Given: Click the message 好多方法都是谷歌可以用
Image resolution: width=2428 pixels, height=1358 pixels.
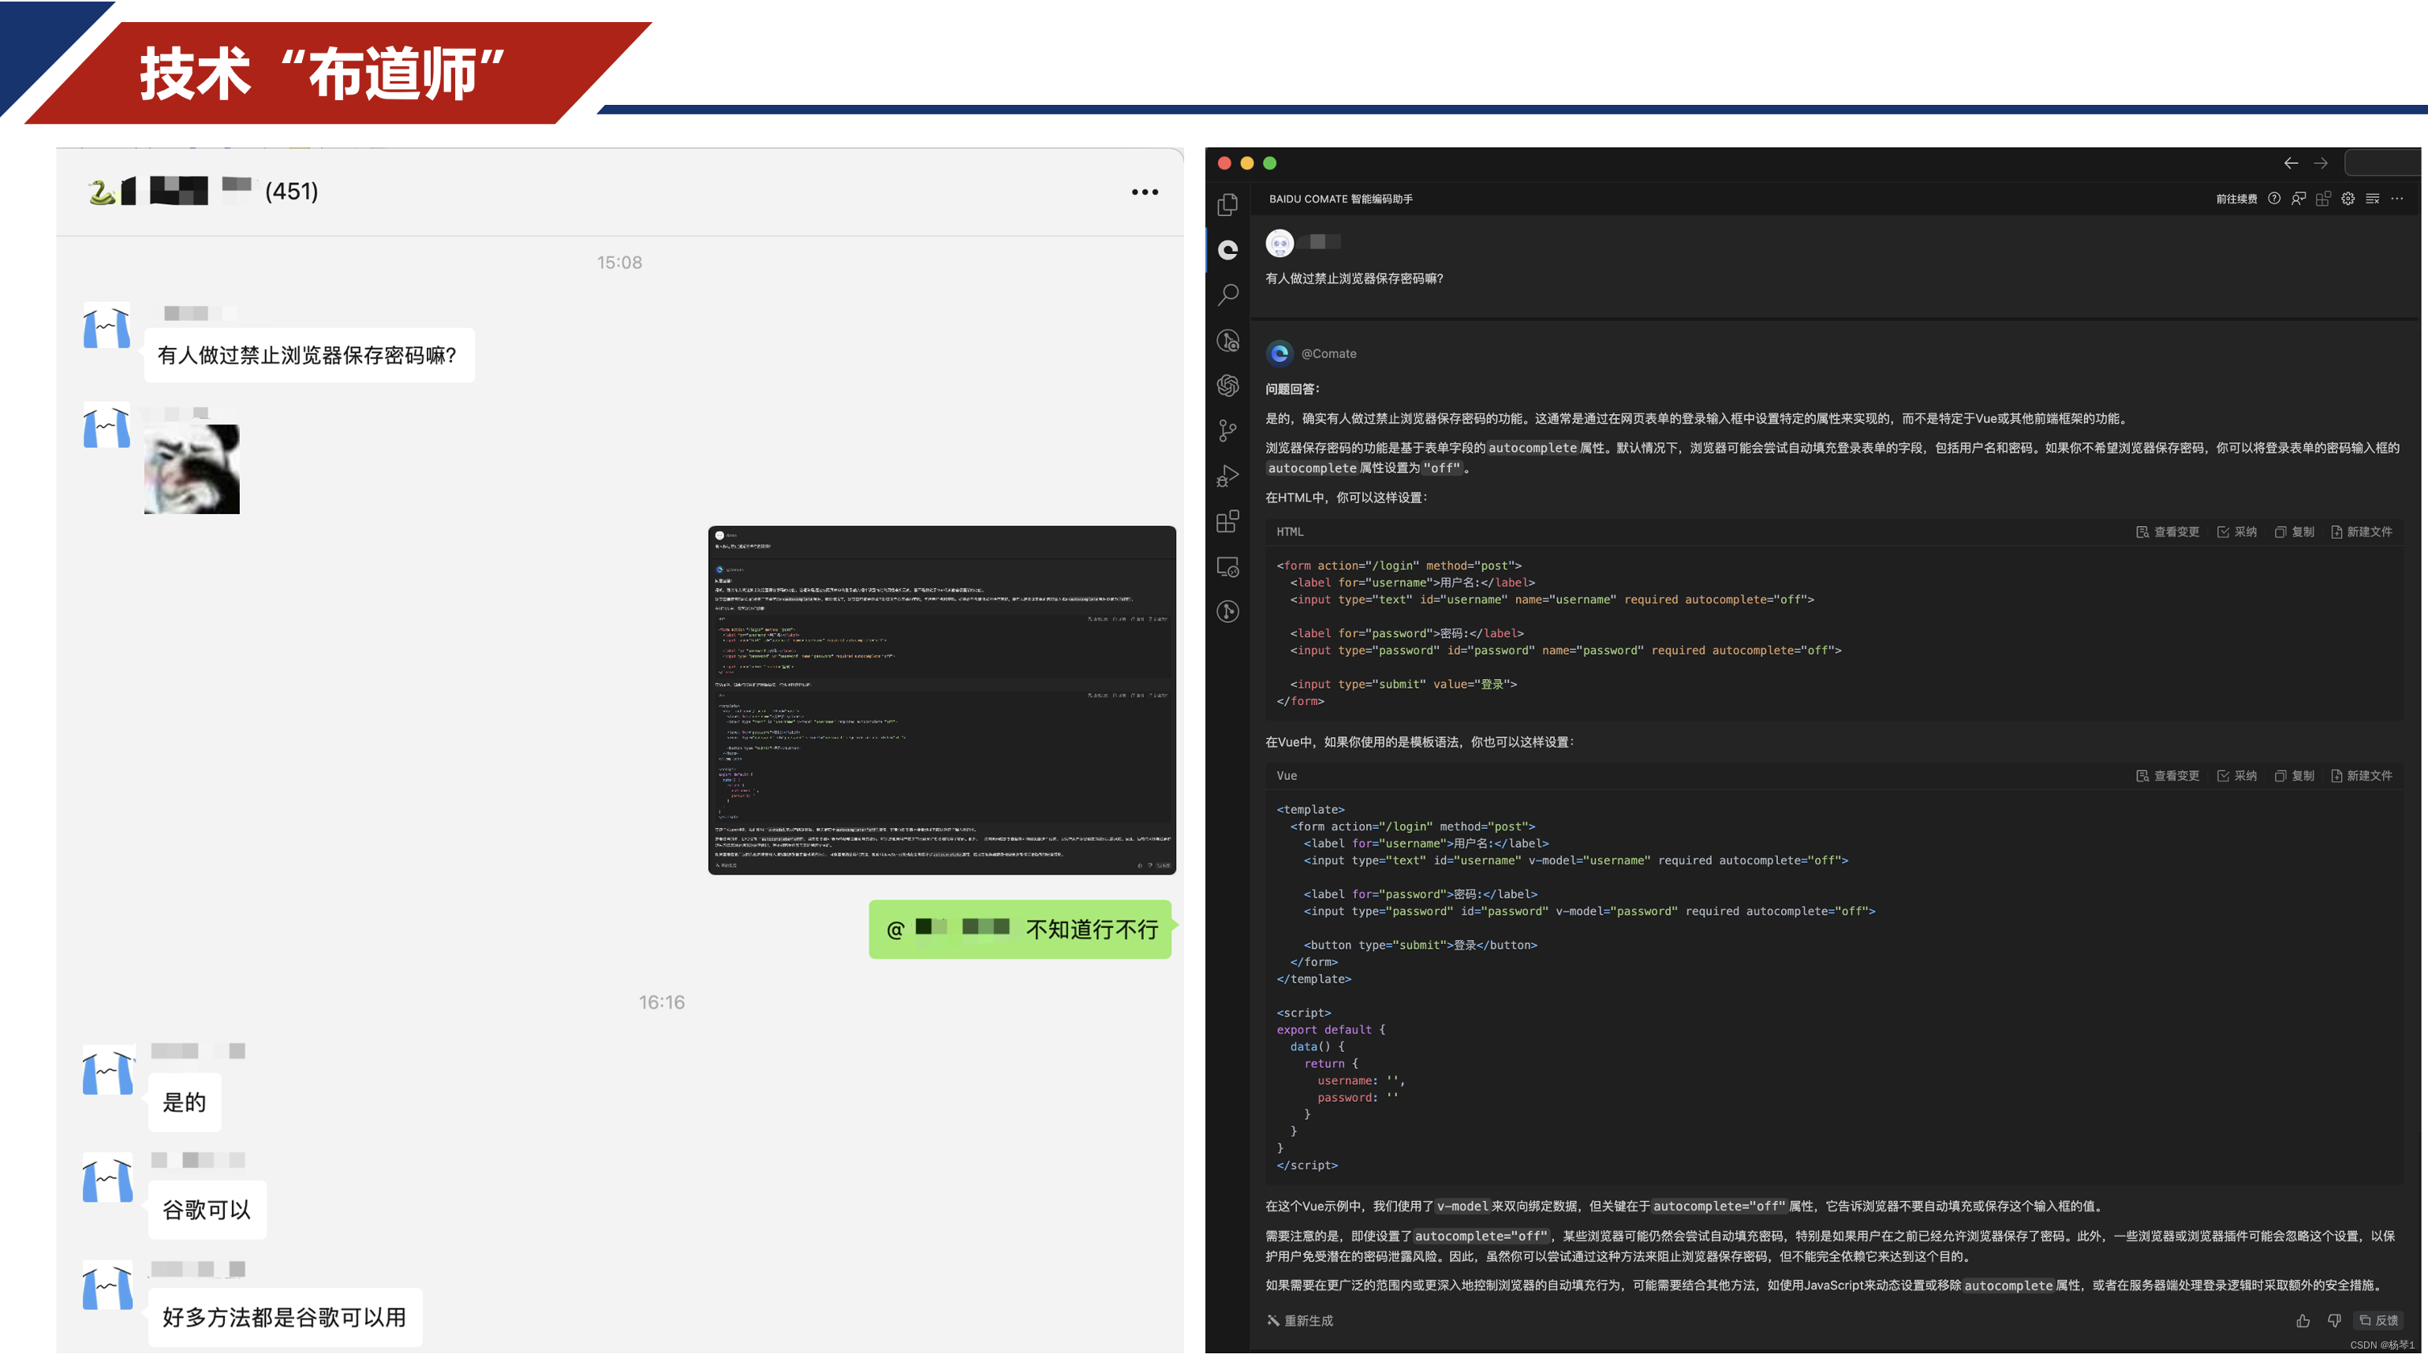Looking at the screenshot, I should 284,1318.
